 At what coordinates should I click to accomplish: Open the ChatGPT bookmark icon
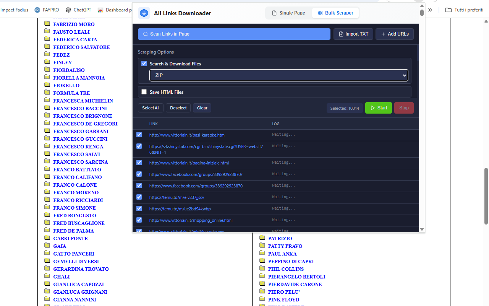click(68, 10)
